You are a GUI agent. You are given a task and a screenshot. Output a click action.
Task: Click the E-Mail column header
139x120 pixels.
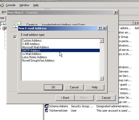pyautogui.click(x=136, y=23)
